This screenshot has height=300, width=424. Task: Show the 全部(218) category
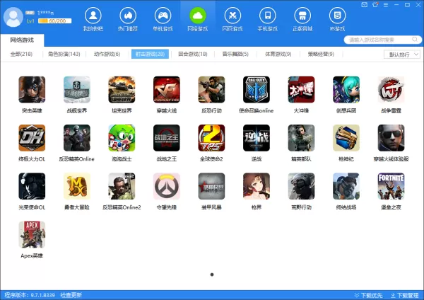click(21, 54)
